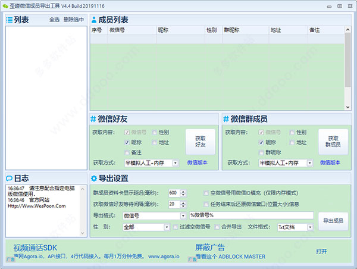The height and width of the screenshot is (269, 357).
Task: Sort by 性别 column header
Action: (214, 30)
